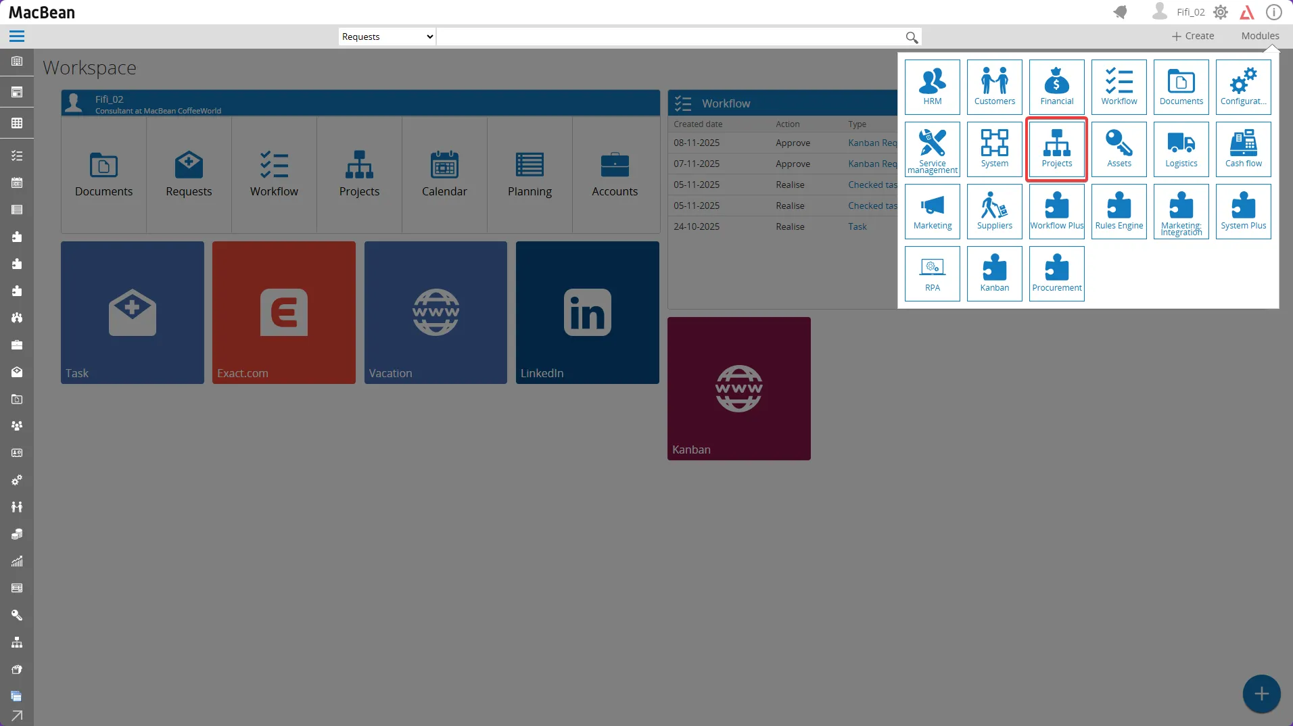
Task: Expand the hamburger sidebar menu
Action: click(17, 37)
